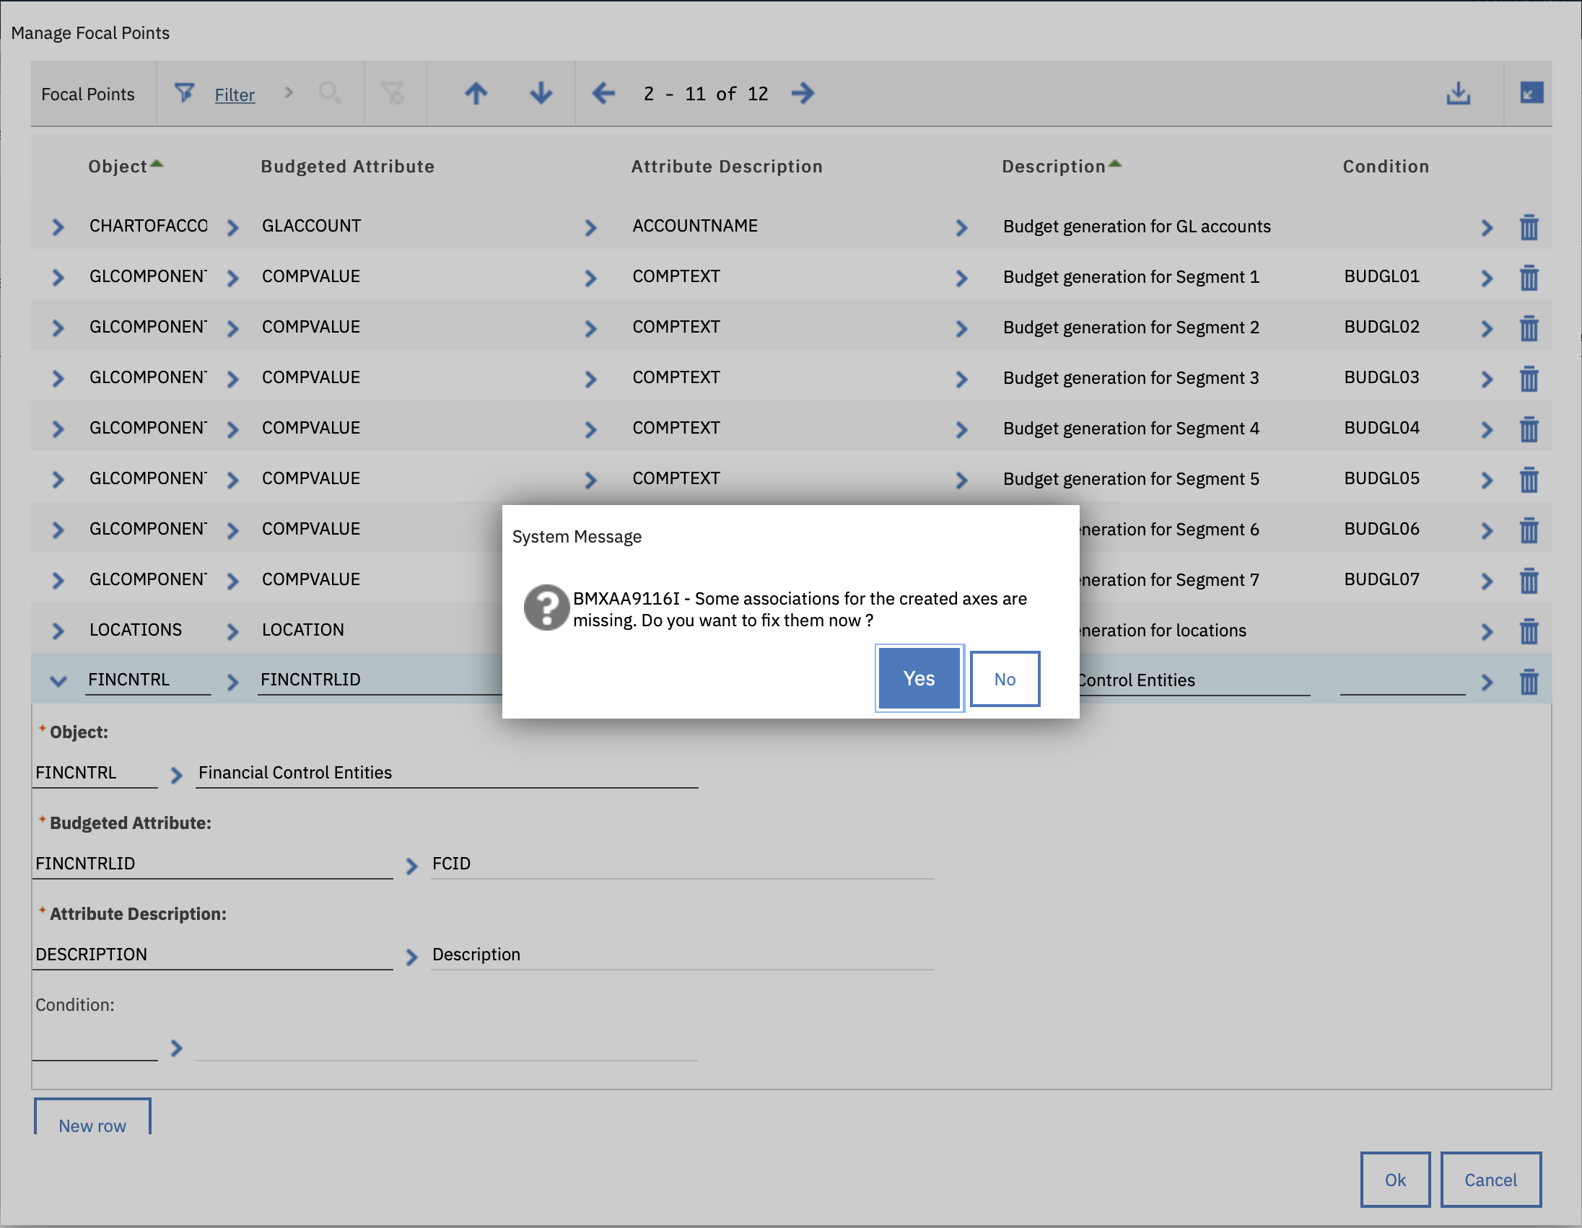Go to the next page of records
Image resolution: width=1582 pixels, height=1228 pixels.
(803, 93)
